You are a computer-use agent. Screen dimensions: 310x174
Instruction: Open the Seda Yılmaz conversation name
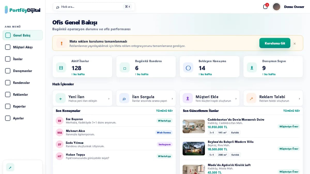74,143
